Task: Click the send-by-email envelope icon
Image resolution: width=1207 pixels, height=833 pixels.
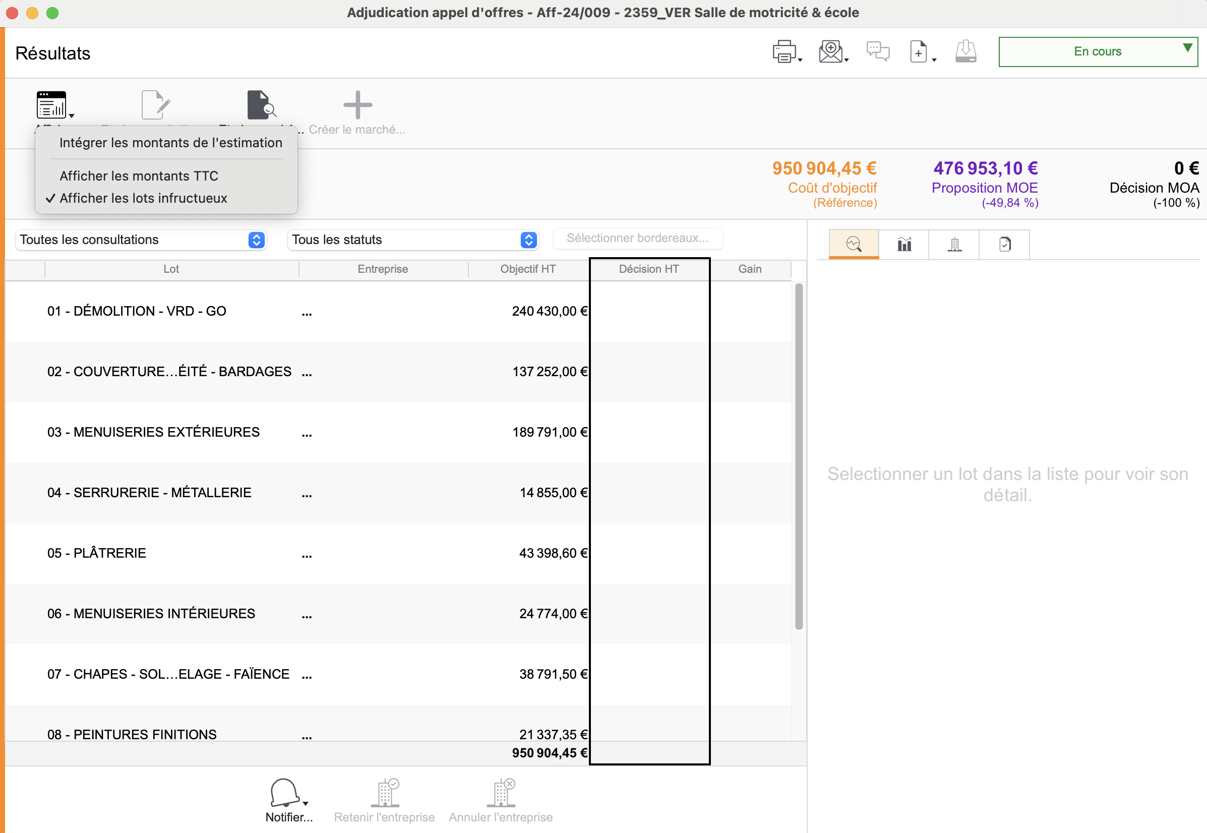Action: pyautogui.click(x=831, y=51)
